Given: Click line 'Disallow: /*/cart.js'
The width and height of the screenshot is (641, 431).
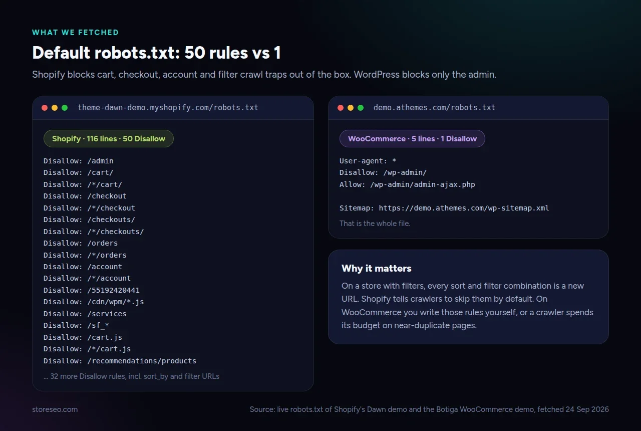Looking at the screenshot, I should pos(87,349).
